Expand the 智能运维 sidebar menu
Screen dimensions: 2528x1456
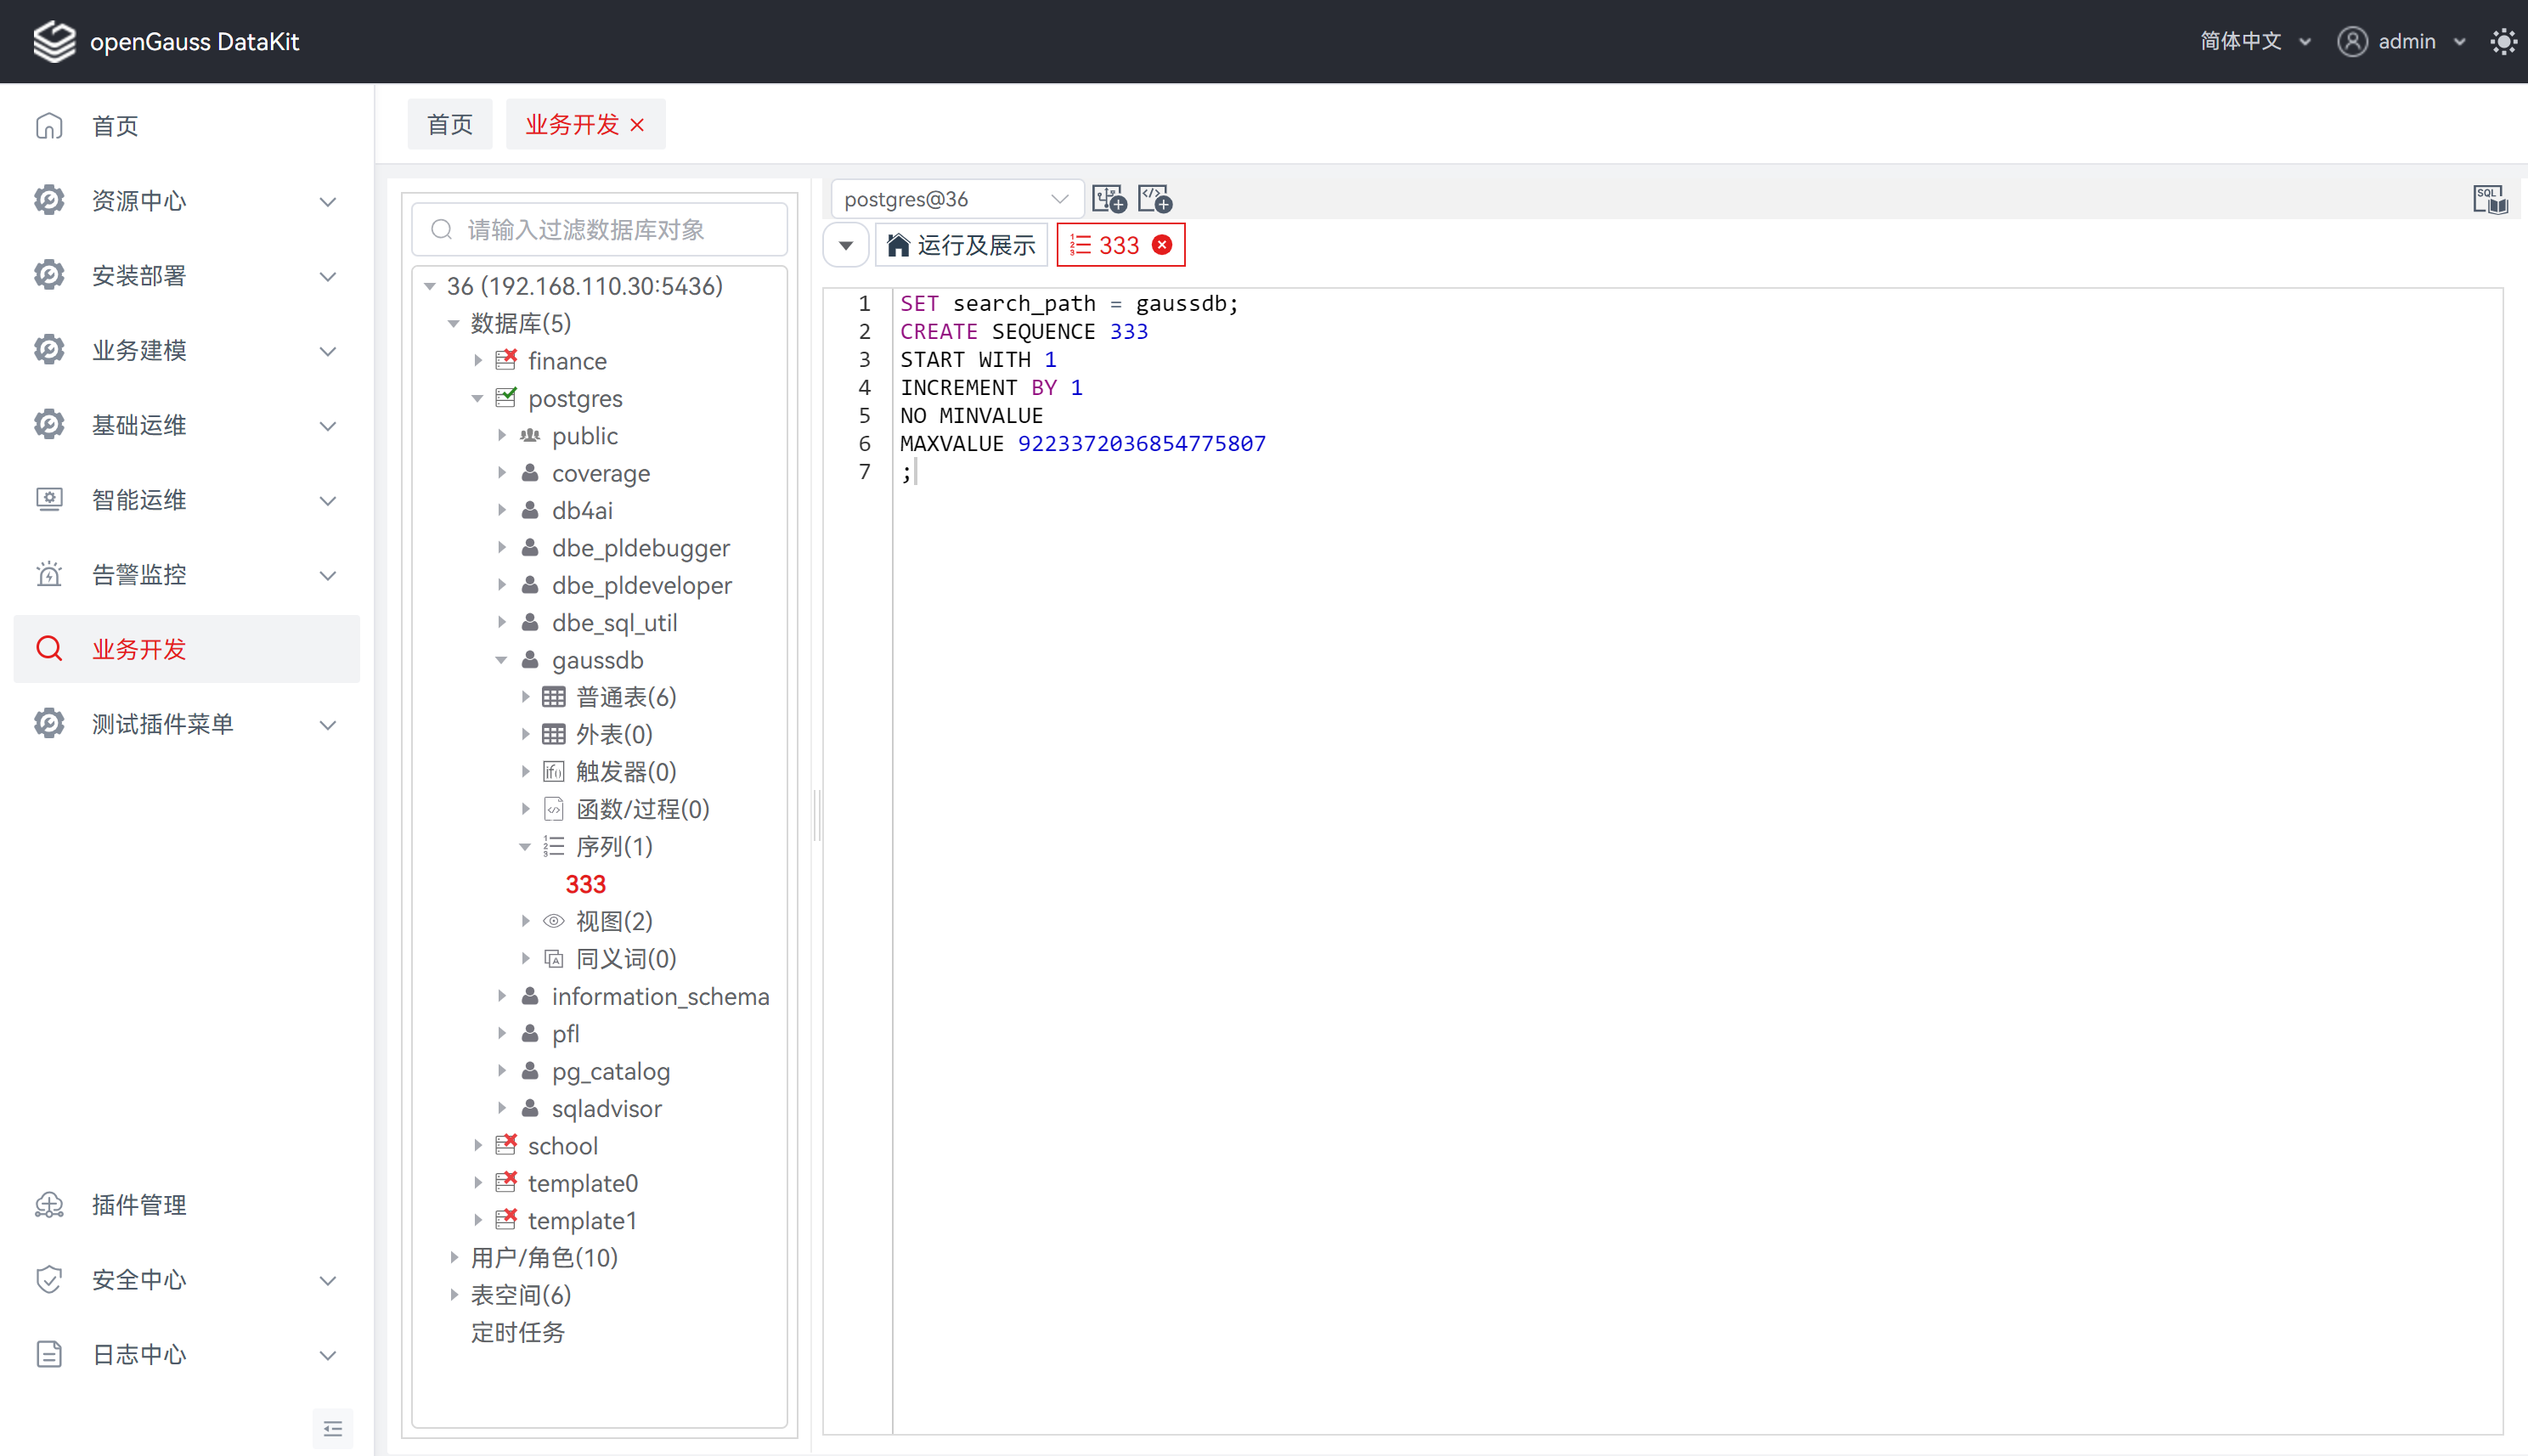tap(186, 500)
